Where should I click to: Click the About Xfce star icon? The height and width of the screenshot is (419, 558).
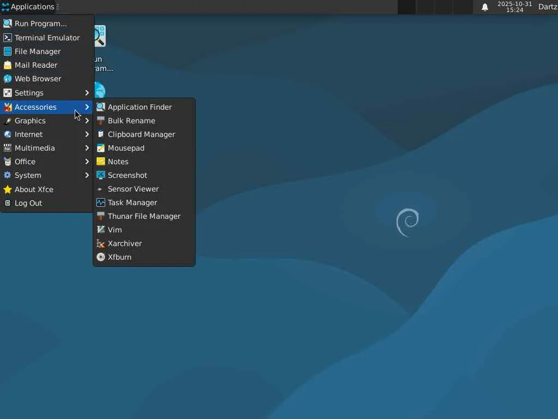click(x=8, y=189)
